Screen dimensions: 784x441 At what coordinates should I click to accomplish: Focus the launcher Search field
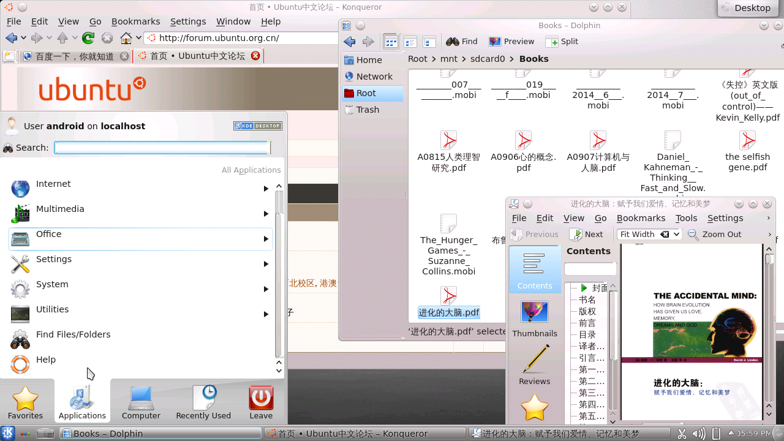[x=162, y=148]
